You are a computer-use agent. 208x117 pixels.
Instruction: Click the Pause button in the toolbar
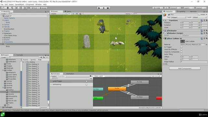point(104,8)
